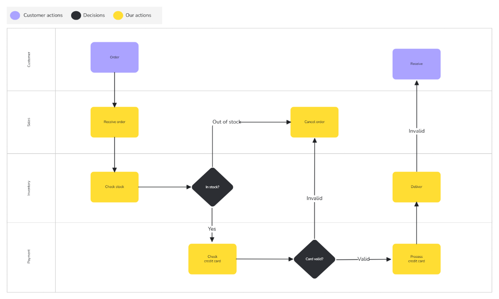
Task: Select the Card valid? decision diamond
Action: [314, 259]
